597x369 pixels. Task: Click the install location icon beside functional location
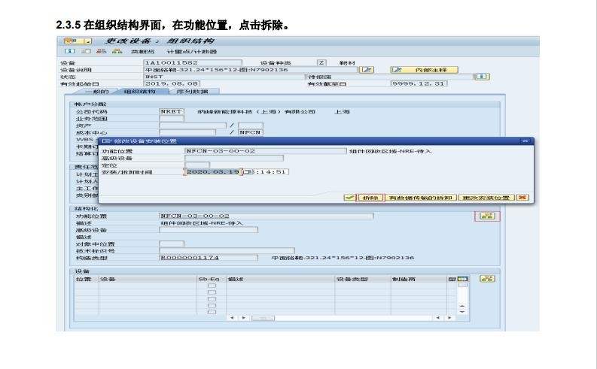tap(487, 216)
